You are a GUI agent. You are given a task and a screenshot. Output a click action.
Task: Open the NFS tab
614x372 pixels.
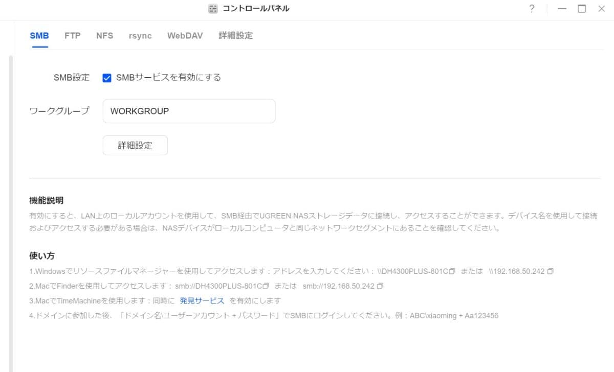click(x=104, y=36)
